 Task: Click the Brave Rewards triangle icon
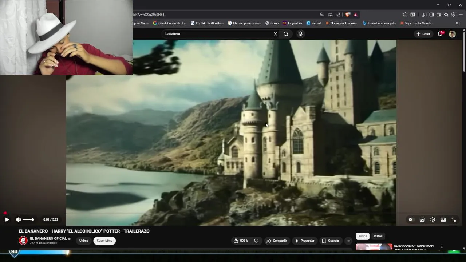pos(355,15)
